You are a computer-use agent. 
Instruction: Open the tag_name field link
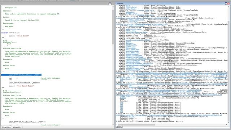(130, 12)
